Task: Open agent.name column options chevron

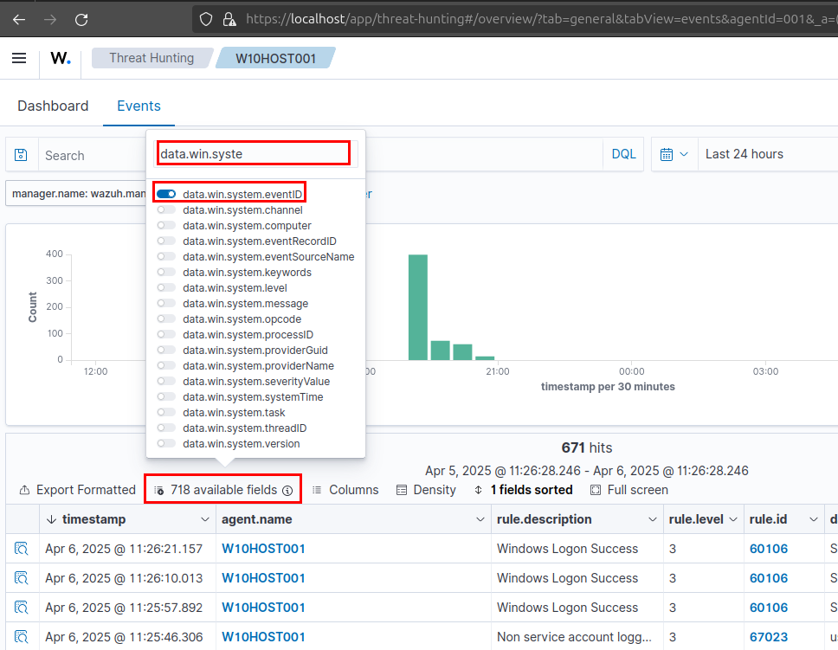Action: pos(480,519)
